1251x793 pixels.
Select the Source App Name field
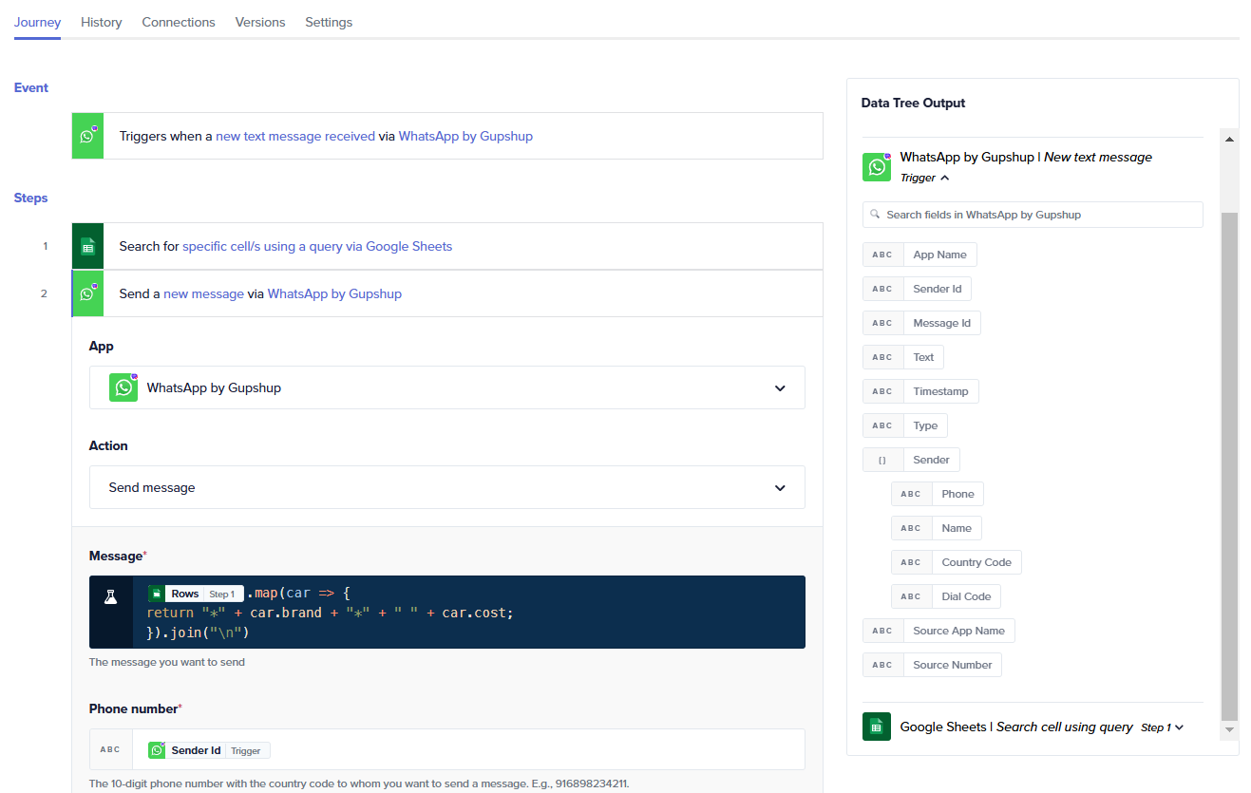(938, 631)
